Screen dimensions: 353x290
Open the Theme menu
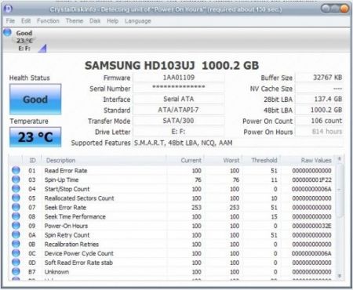[75, 21]
